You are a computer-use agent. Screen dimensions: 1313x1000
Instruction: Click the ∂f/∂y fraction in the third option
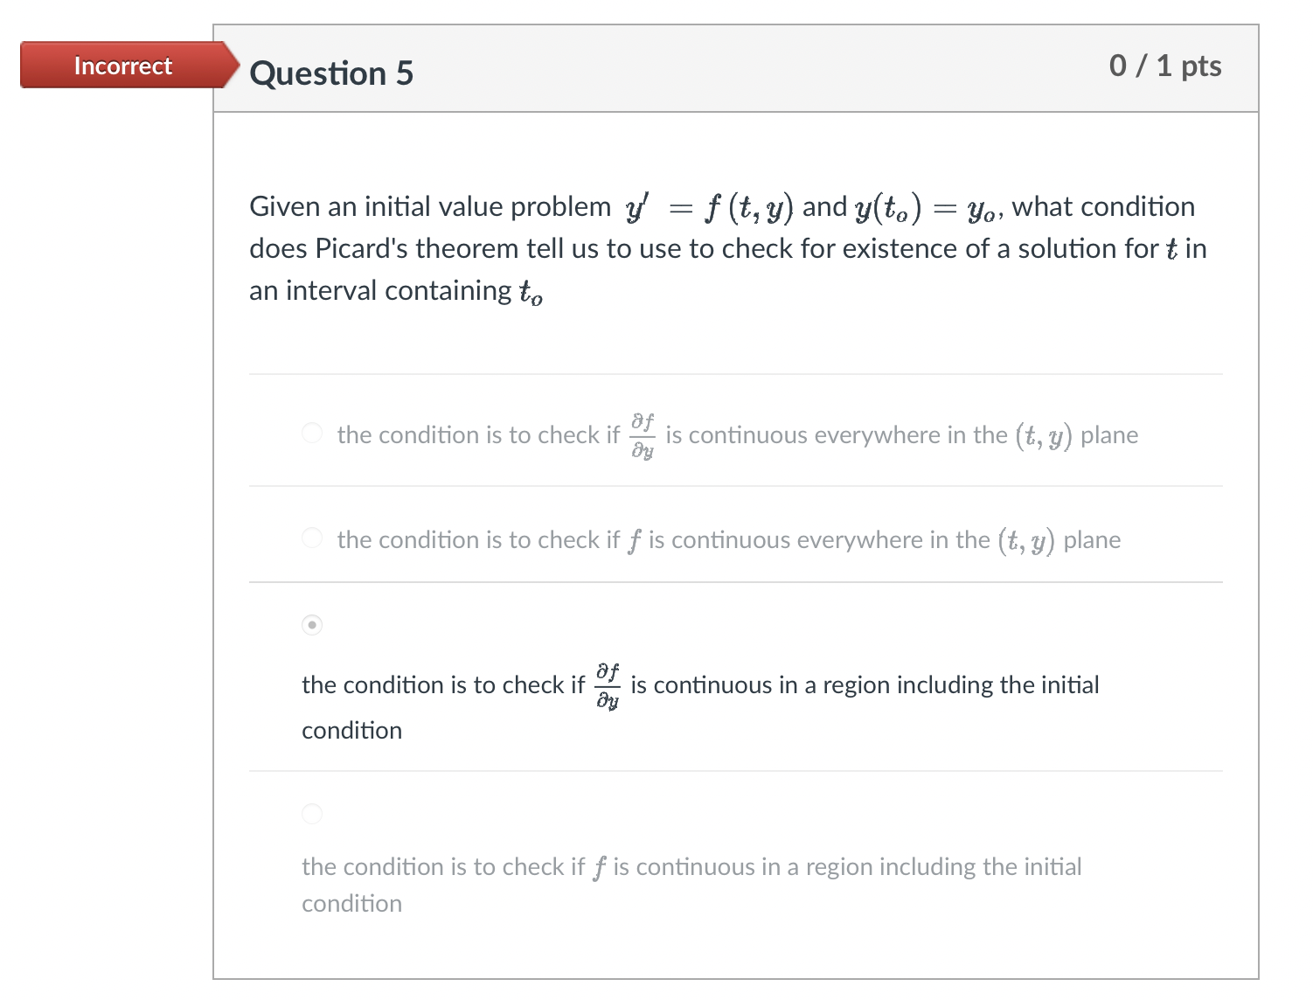[x=607, y=684]
